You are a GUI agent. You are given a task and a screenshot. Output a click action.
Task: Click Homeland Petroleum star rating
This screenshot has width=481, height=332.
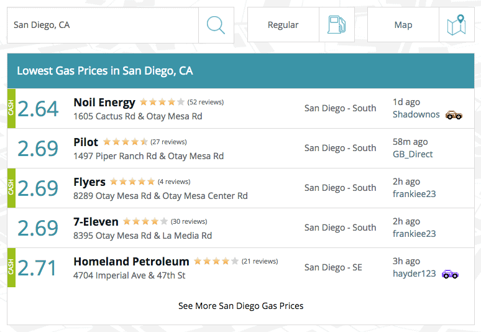(216, 261)
